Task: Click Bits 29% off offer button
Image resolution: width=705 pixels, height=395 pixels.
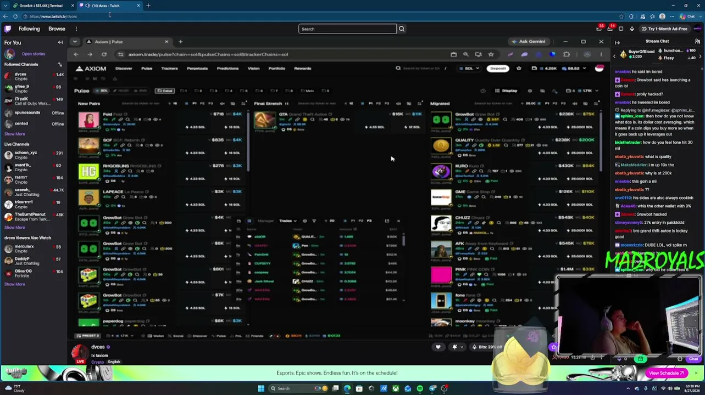Action: coord(486,347)
